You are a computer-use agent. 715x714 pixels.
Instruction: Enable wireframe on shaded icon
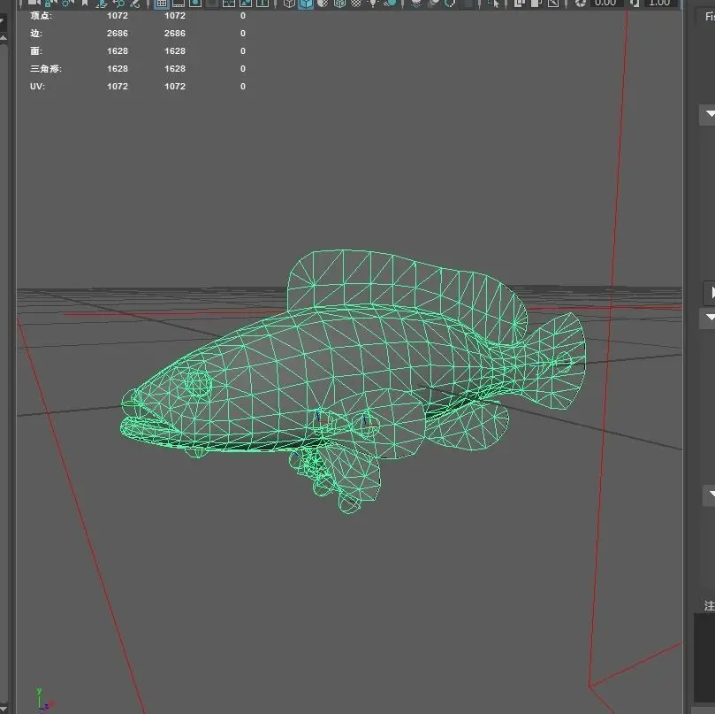click(339, 4)
